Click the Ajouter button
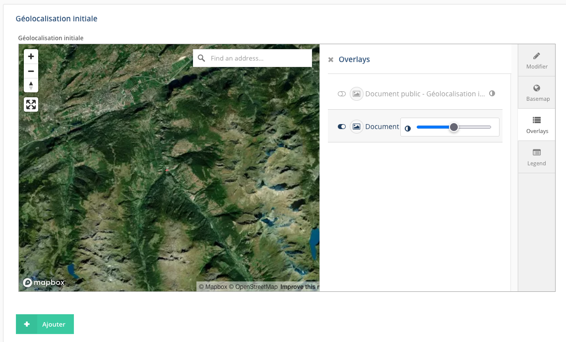 pos(45,324)
